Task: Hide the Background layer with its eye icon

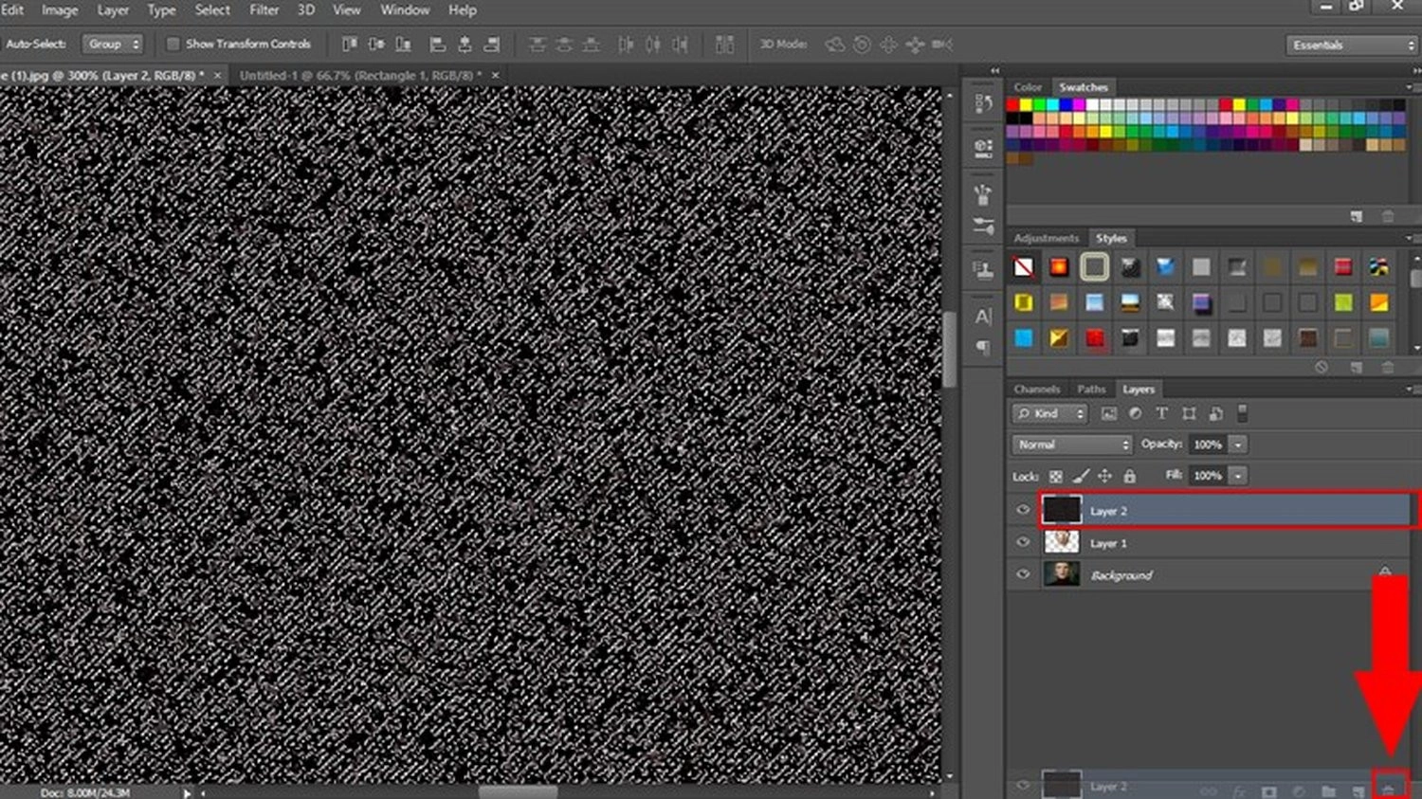Action: [1023, 574]
